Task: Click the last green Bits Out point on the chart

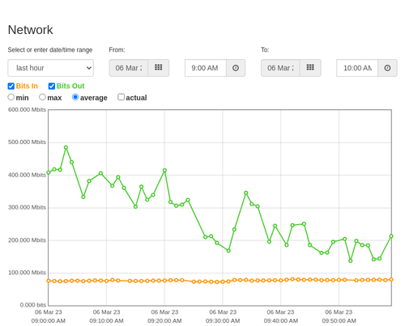Action: click(391, 236)
